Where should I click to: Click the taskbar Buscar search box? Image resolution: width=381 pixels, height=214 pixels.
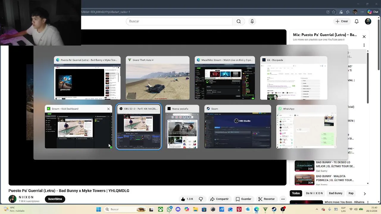pos(126,209)
